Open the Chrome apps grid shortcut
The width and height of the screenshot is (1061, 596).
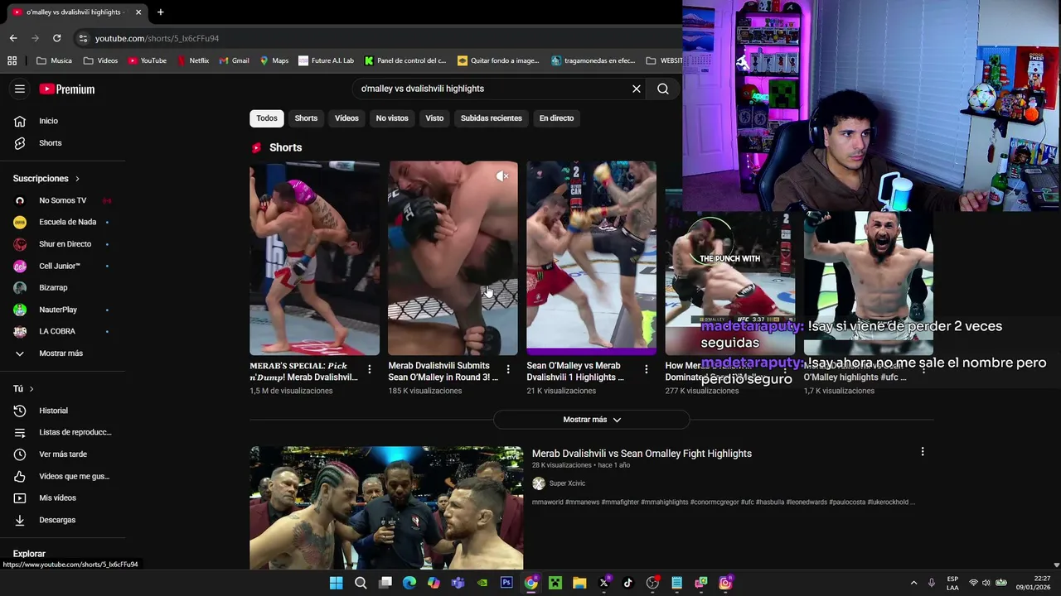pos(12,60)
